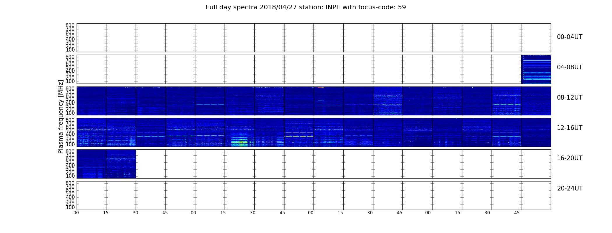The height and width of the screenshot is (233, 612).
Task: Click the red burst atop the 08-12UT row
Action: 321,87
